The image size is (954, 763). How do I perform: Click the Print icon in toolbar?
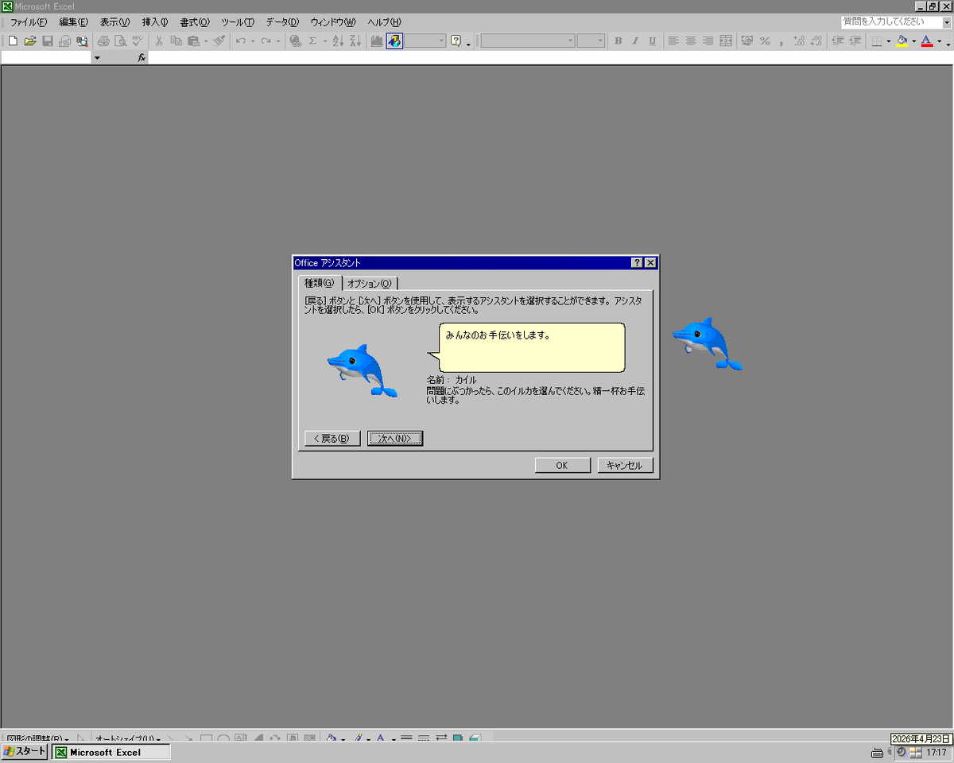(x=103, y=41)
